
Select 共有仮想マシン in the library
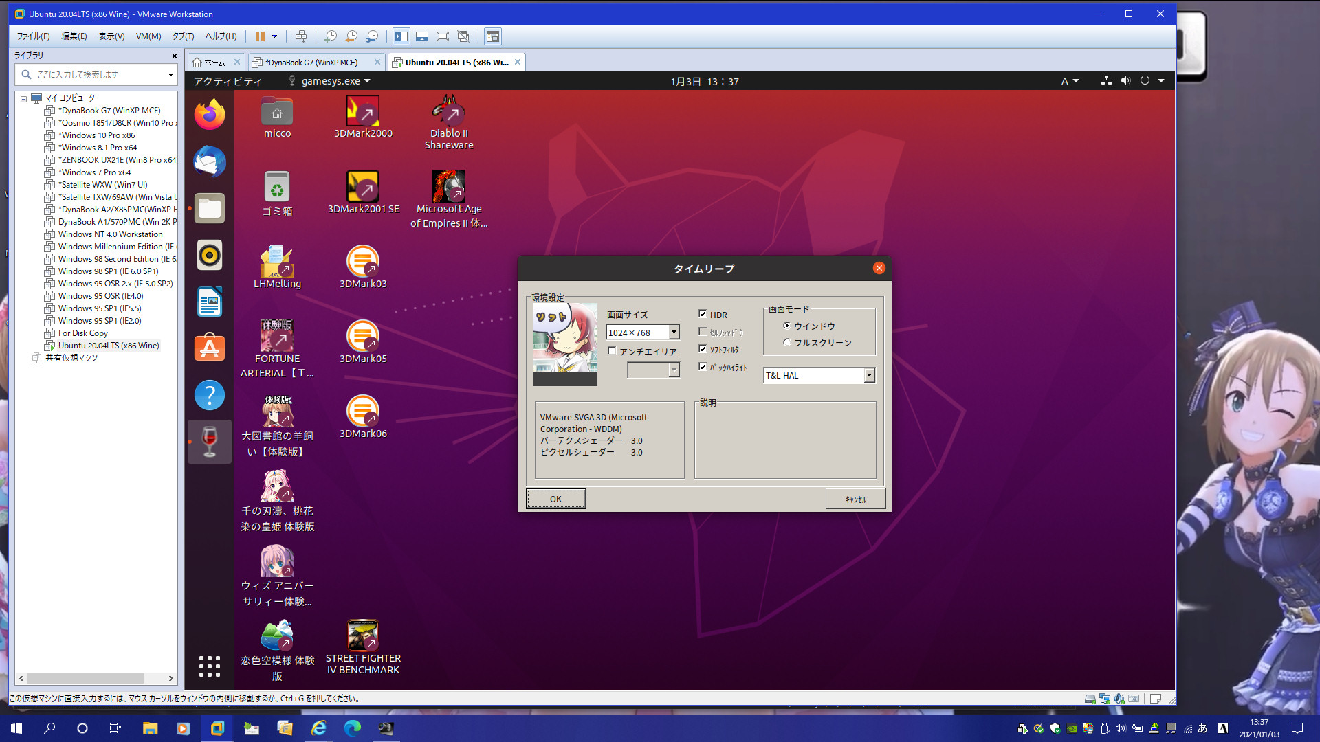71,358
